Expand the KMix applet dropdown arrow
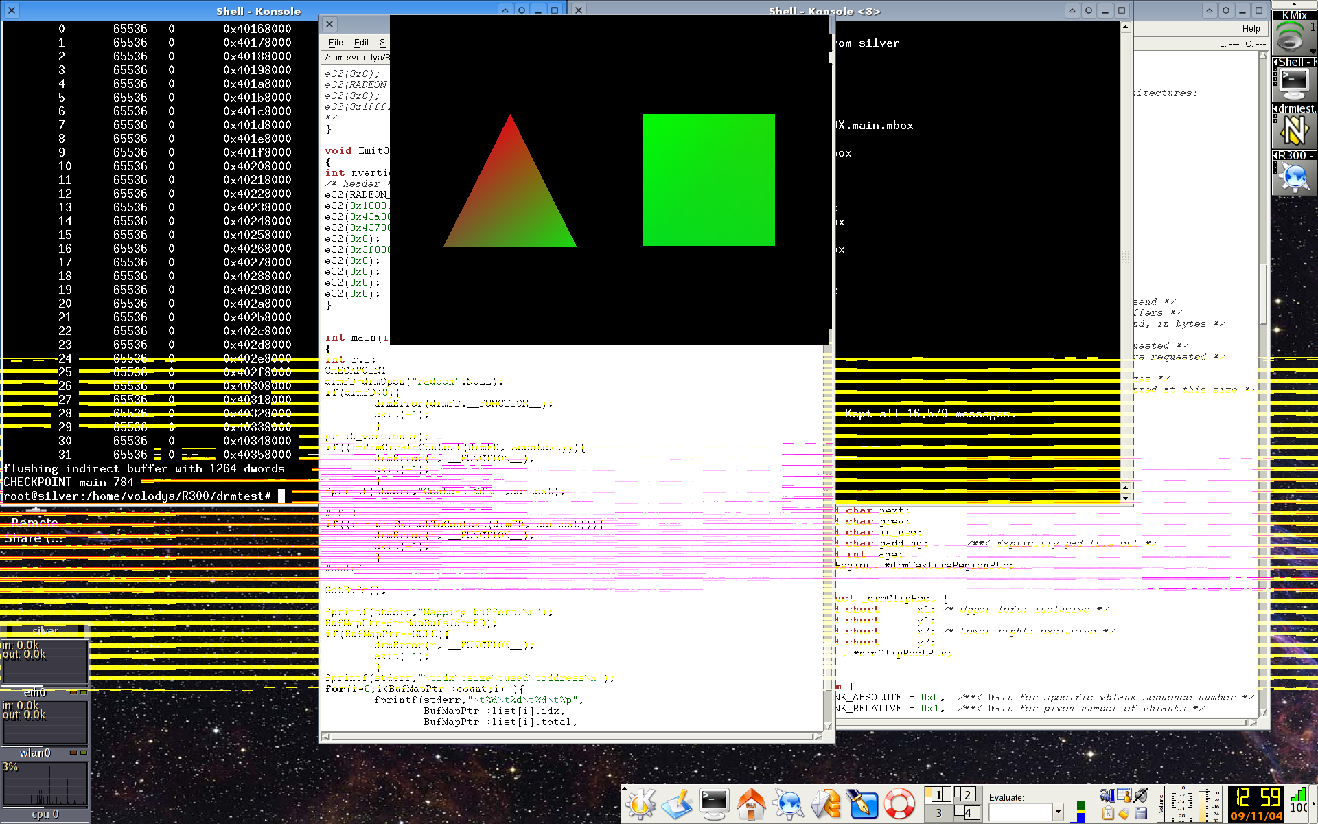The width and height of the screenshot is (1318, 824). [1313, 51]
